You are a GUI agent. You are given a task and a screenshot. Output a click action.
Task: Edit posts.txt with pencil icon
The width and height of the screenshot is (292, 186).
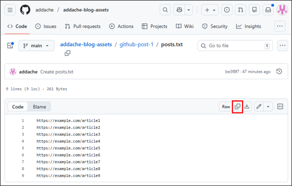(x=259, y=107)
